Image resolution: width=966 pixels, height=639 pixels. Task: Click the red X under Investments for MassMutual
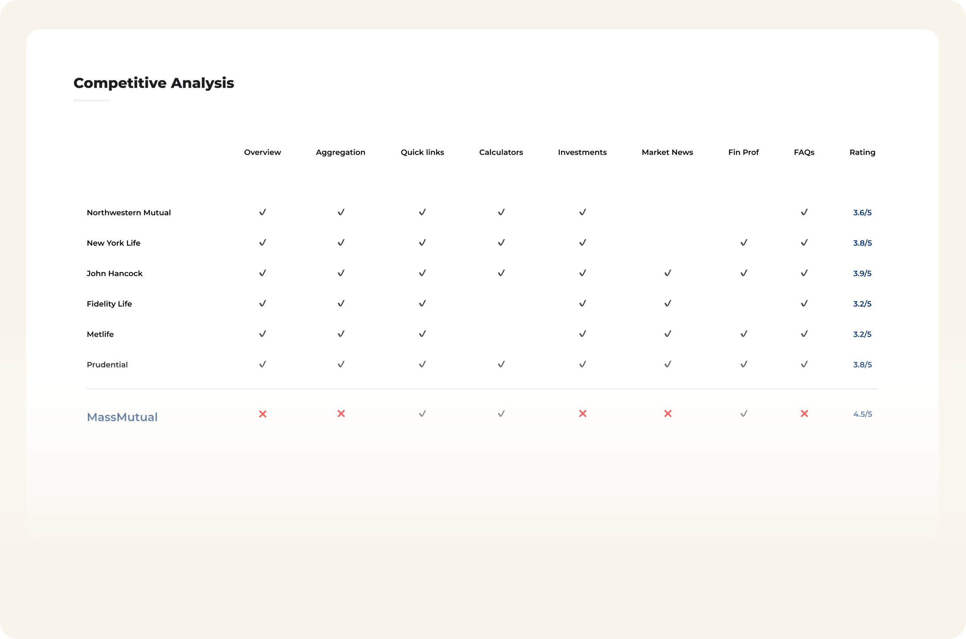point(582,414)
